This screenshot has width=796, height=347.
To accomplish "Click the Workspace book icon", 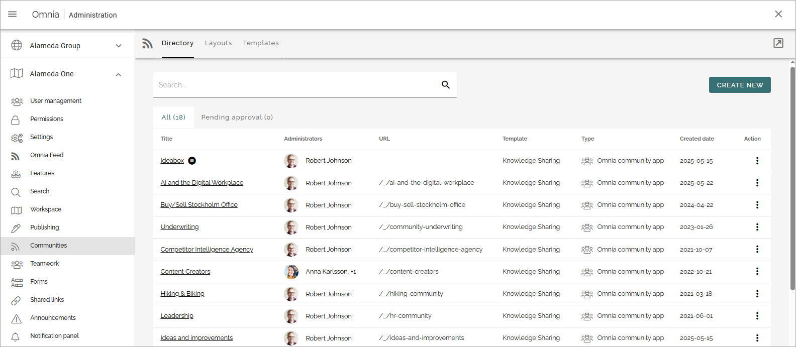I will click(x=17, y=210).
